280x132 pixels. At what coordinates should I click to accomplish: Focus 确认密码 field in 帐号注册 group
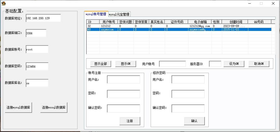coord(123,108)
